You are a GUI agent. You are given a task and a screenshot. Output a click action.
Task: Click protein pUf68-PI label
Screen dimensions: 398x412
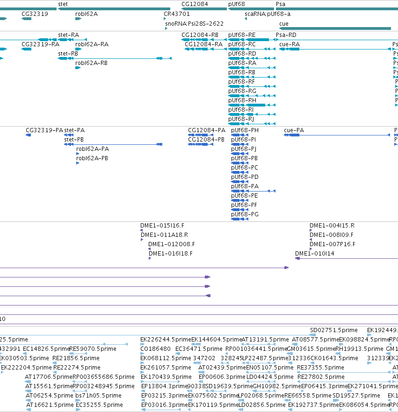tap(243, 139)
